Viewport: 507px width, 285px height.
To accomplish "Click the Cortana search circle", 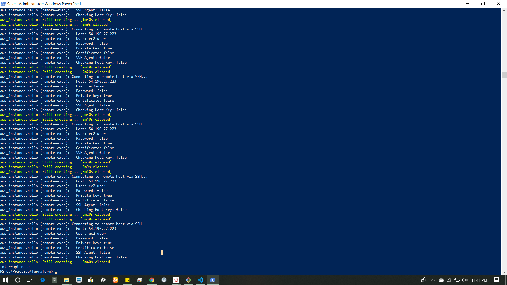I will click(x=18, y=280).
